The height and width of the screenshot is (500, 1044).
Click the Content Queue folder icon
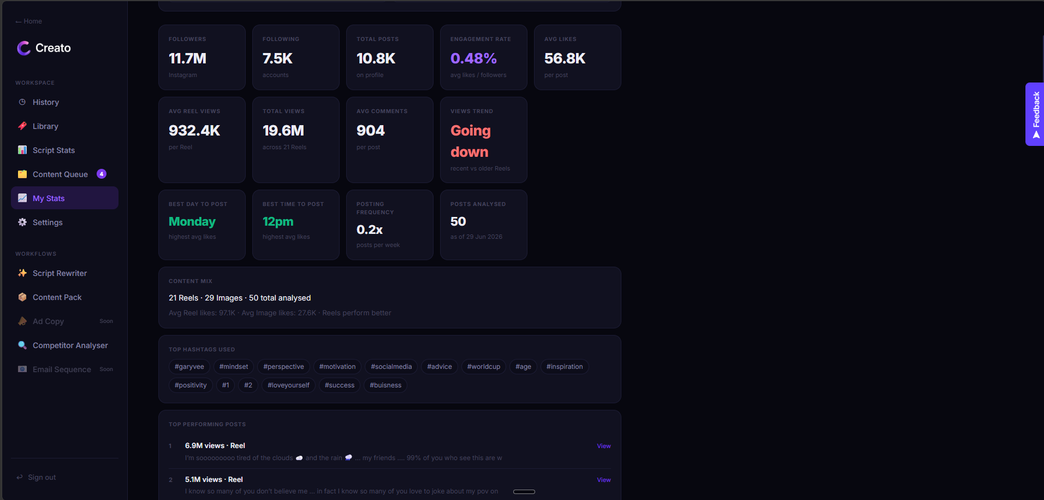(22, 174)
